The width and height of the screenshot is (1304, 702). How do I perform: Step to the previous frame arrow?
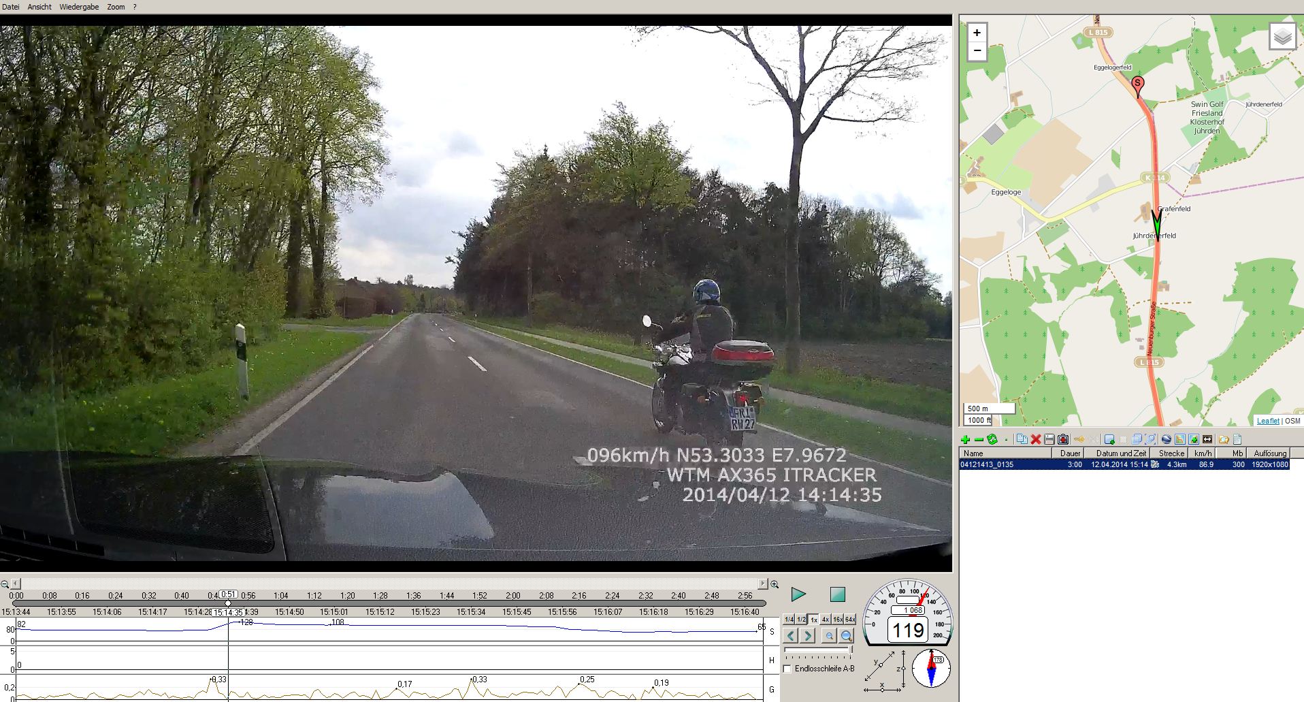(790, 636)
